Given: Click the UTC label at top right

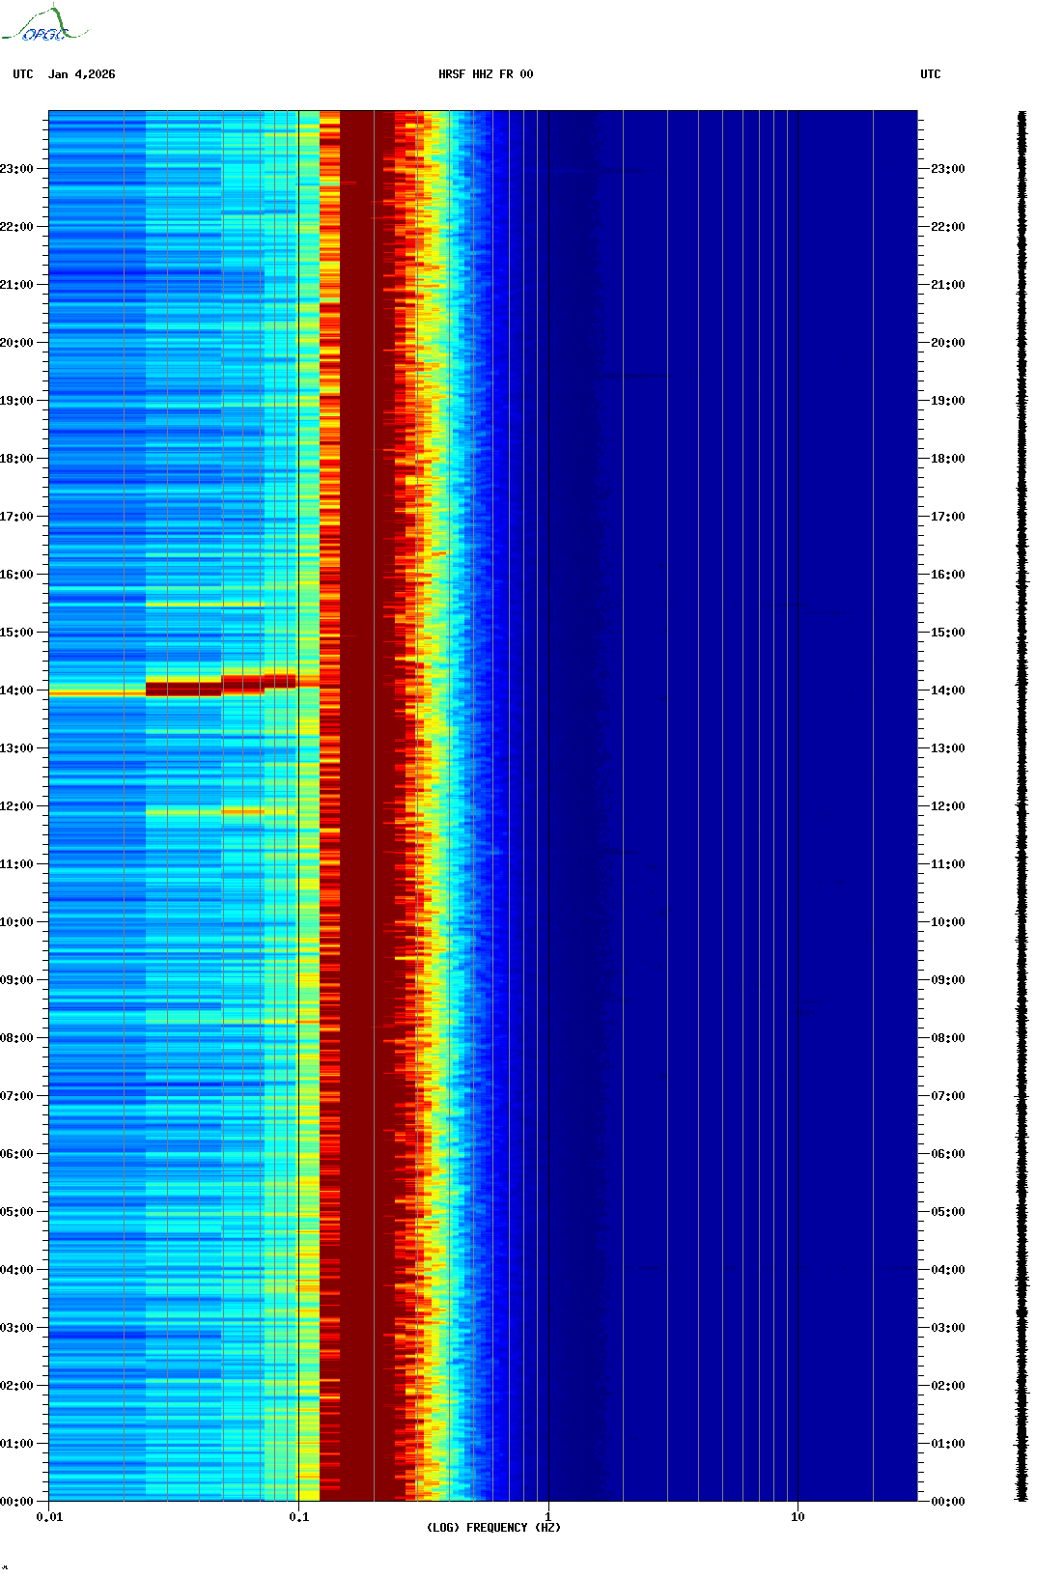Looking at the screenshot, I should [930, 74].
